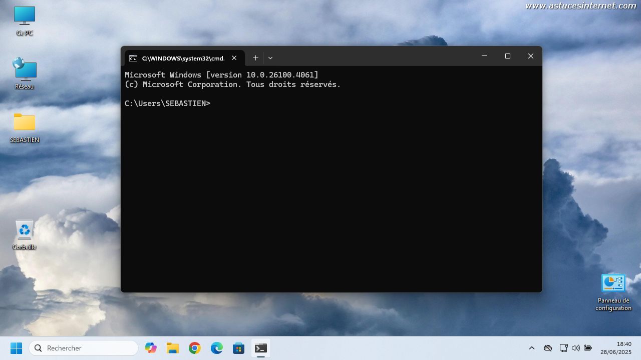Click the Rechercher search box in taskbar
Image resolution: width=641 pixels, height=360 pixels.
pos(84,348)
